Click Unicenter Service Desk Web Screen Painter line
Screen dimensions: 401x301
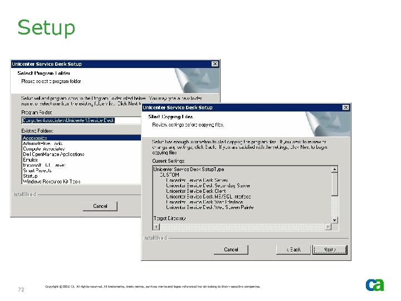[210, 207]
